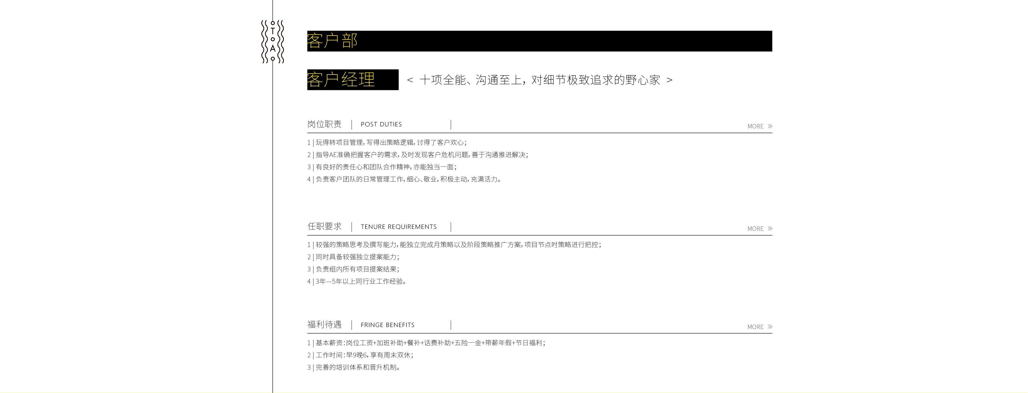The width and height of the screenshot is (1028, 393).
Task: Click the POST DUTIES English label
Action: pyautogui.click(x=381, y=124)
